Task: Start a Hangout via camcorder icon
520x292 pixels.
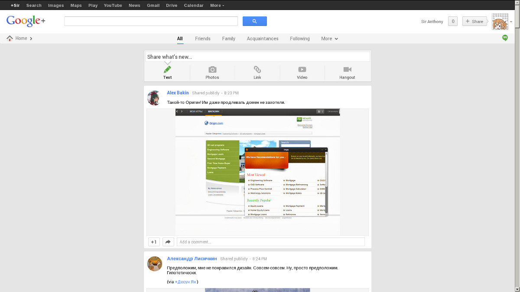Action: coord(347,69)
